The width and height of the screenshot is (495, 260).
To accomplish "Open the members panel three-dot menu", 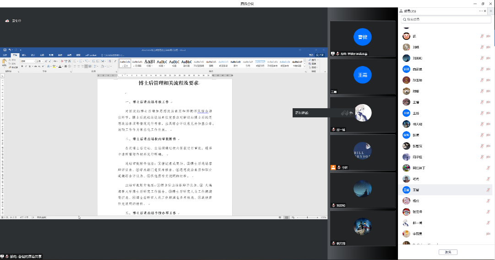I will point(481,11).
